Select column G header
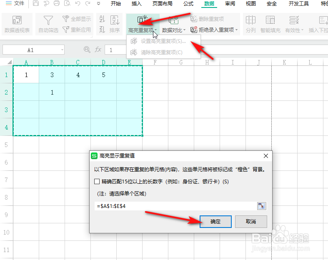 coord(181,62)
